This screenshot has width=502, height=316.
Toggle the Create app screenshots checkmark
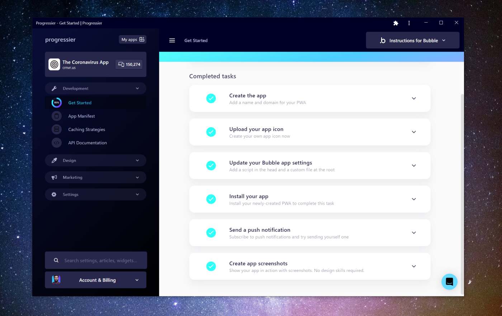(x=211, y=266)
